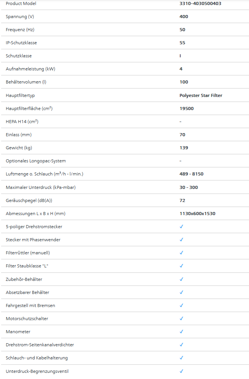Screen dimensions: 249x379
Task: Click the checkmark for 5-poliger Drehstromstecker
Action: point(181,227)
